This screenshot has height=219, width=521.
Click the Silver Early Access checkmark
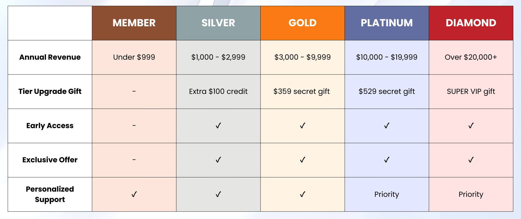click(x=218, y=126)
